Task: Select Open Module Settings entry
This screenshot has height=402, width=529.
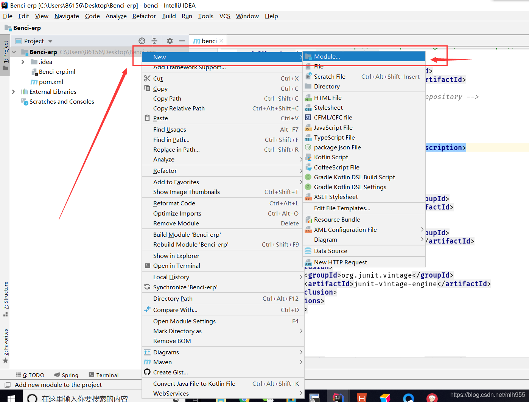Action: (223, 321)
